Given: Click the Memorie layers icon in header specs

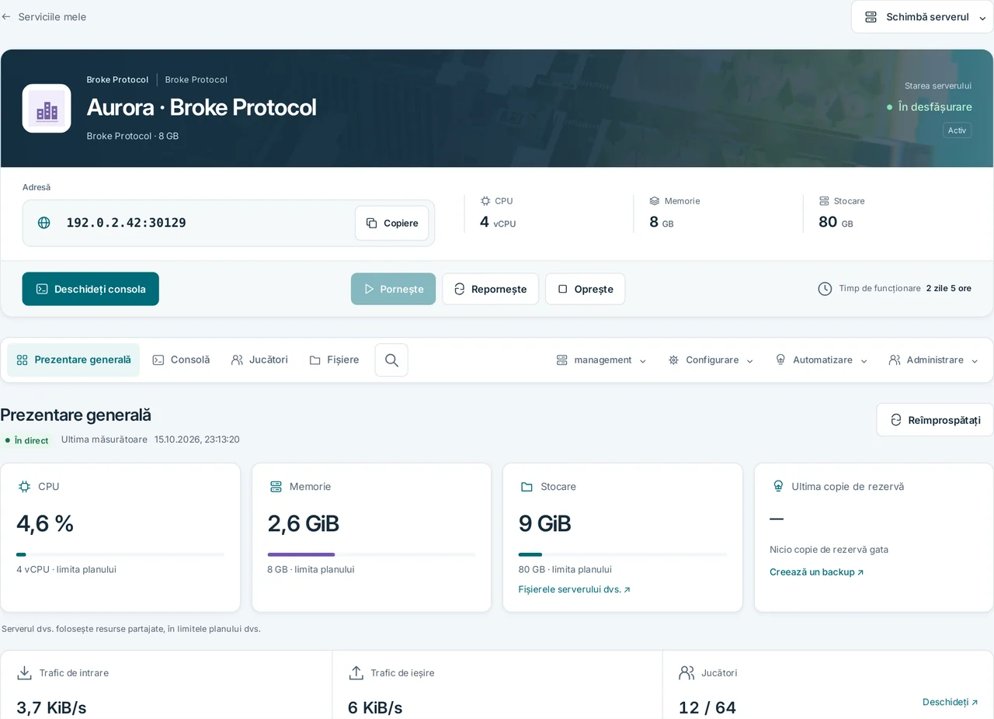Looking at the screenshot, I should coord(655,201).
